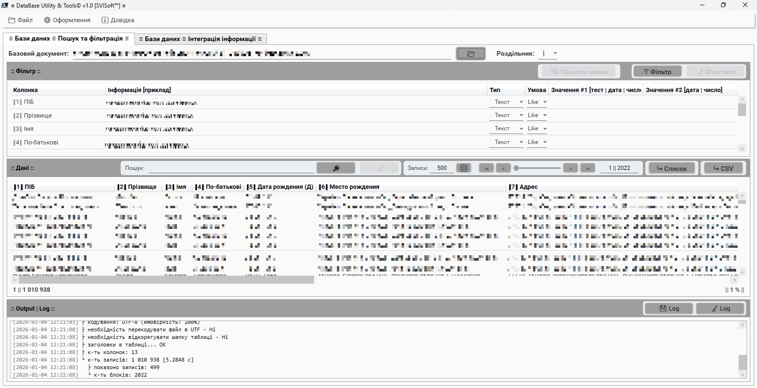Viewport: 757px width, 388px height.
Task: Click apply records count icon button
Action: coord(464,168)
